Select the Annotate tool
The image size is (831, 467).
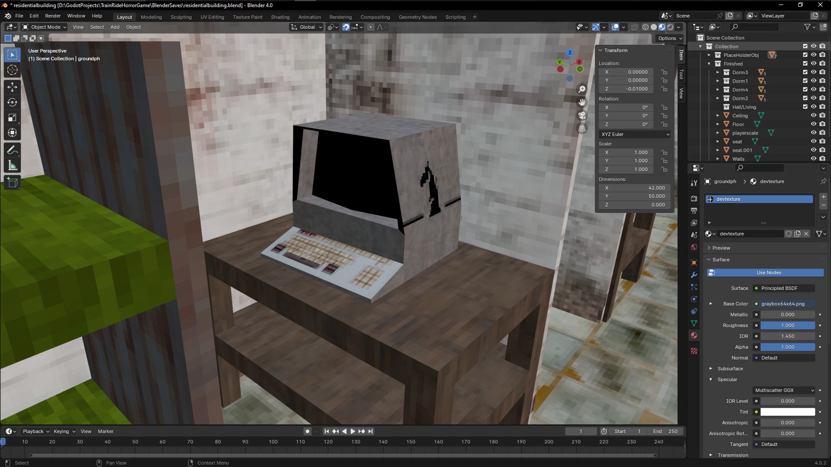(12, 150)
